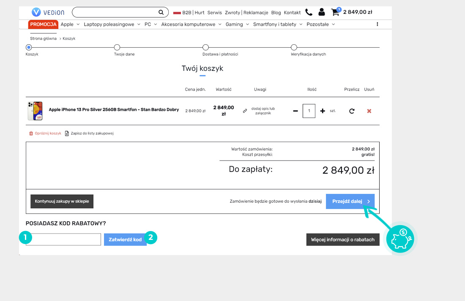
Task: Click the Vedion logo
Action: 48,12
